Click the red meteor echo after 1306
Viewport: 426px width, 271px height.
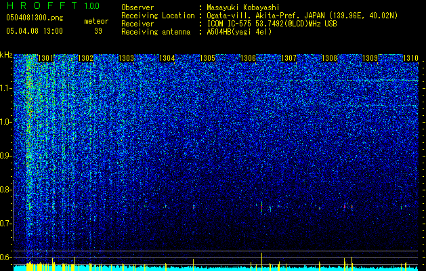[261, 208]
